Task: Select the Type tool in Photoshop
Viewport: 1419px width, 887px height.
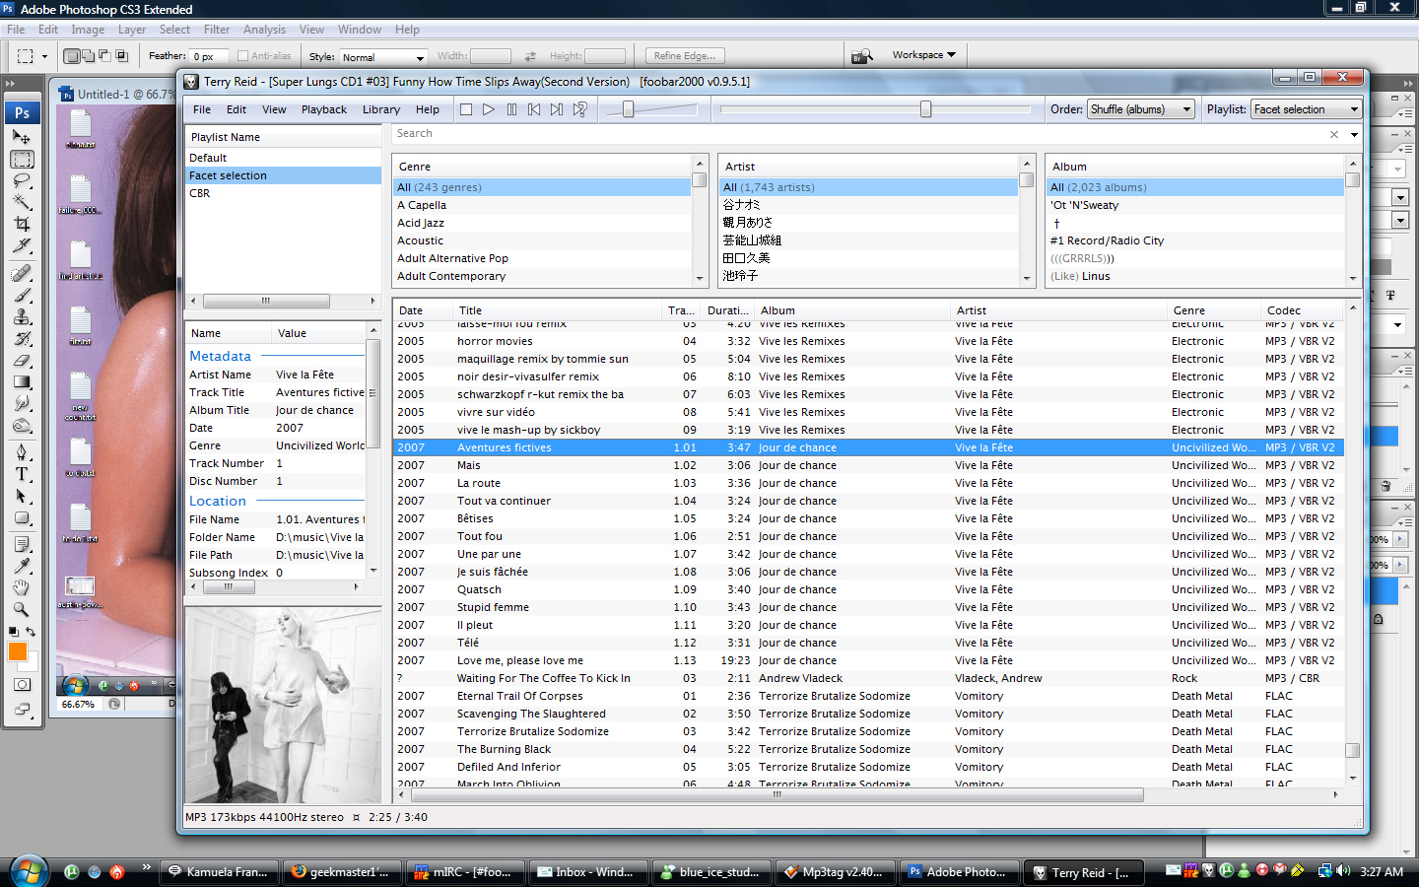Action: [x=22, y=474]
